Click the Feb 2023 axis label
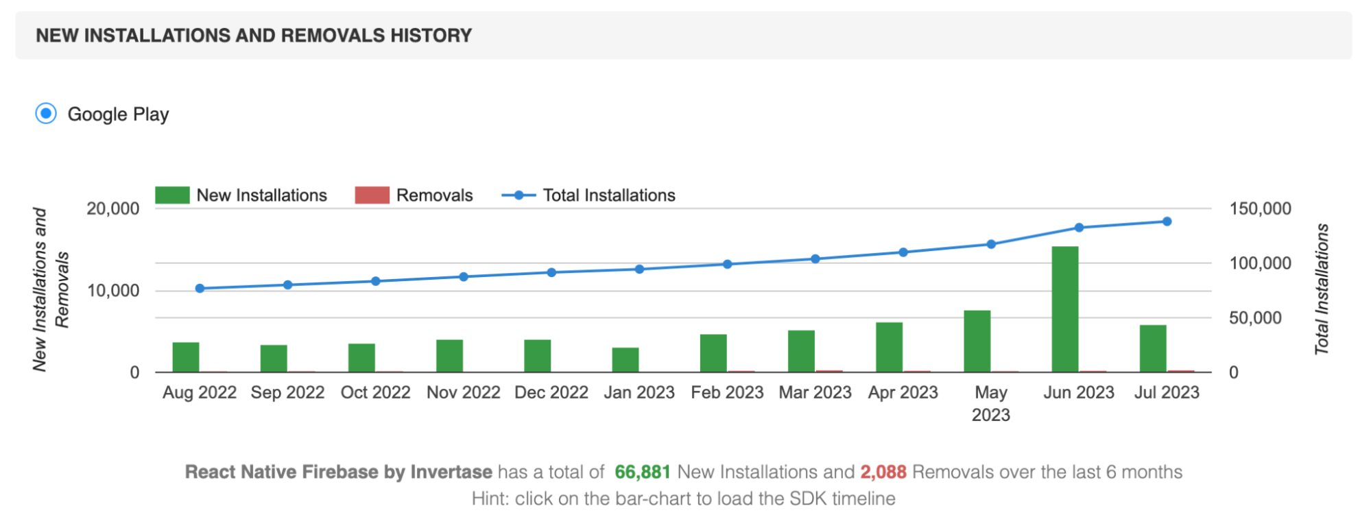Viewport: 1371px width, 528px height. pyautogui.click(x=727, y=392)
